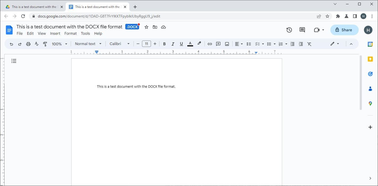Open the Insert menu
Image resolution: width=378 pixels, height=186 pixels.
pos(55,33)
